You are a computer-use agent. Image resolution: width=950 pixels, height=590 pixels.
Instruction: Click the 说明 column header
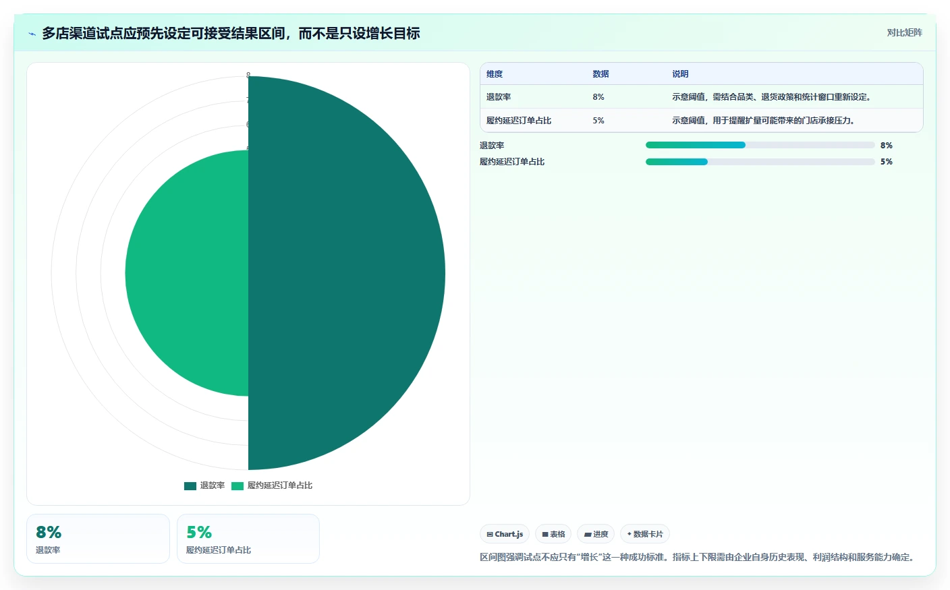click(x=680, y=74)
